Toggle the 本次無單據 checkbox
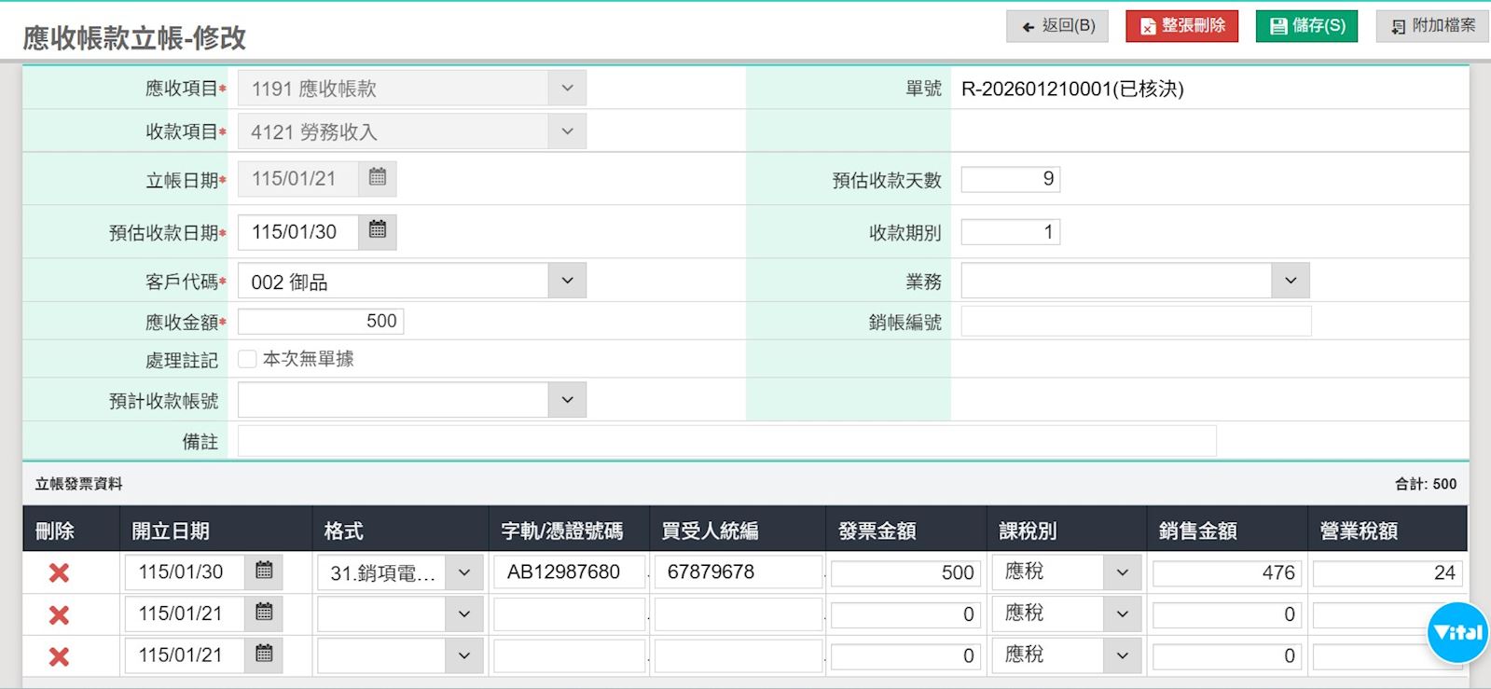 pyautogui.click(x=247, y=359)
